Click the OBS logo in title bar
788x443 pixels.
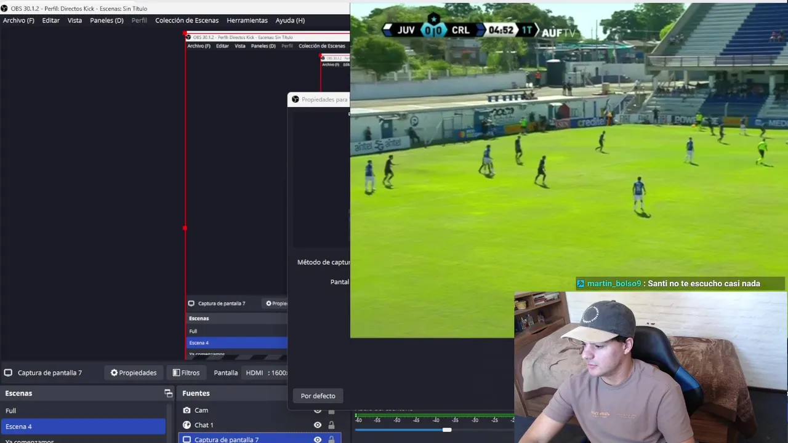click(x=4, y=9)
